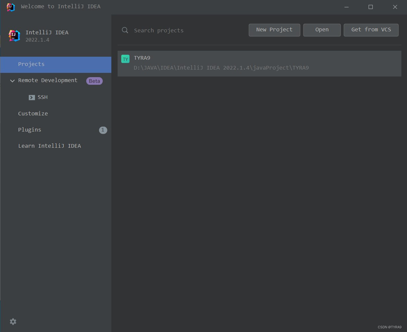Click the IntelliJ icon in title bar

(x=11, y=7)
